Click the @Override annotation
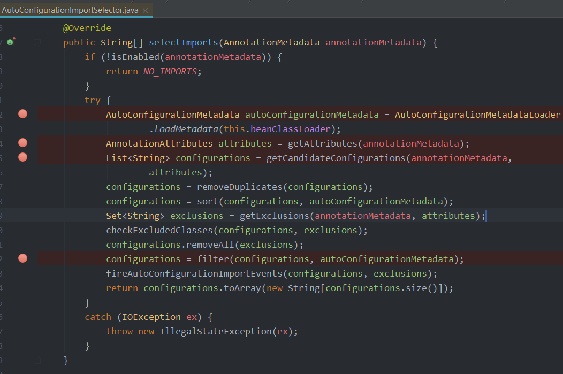This screenshot has height=374, width=563. click(x=87, y=28)
